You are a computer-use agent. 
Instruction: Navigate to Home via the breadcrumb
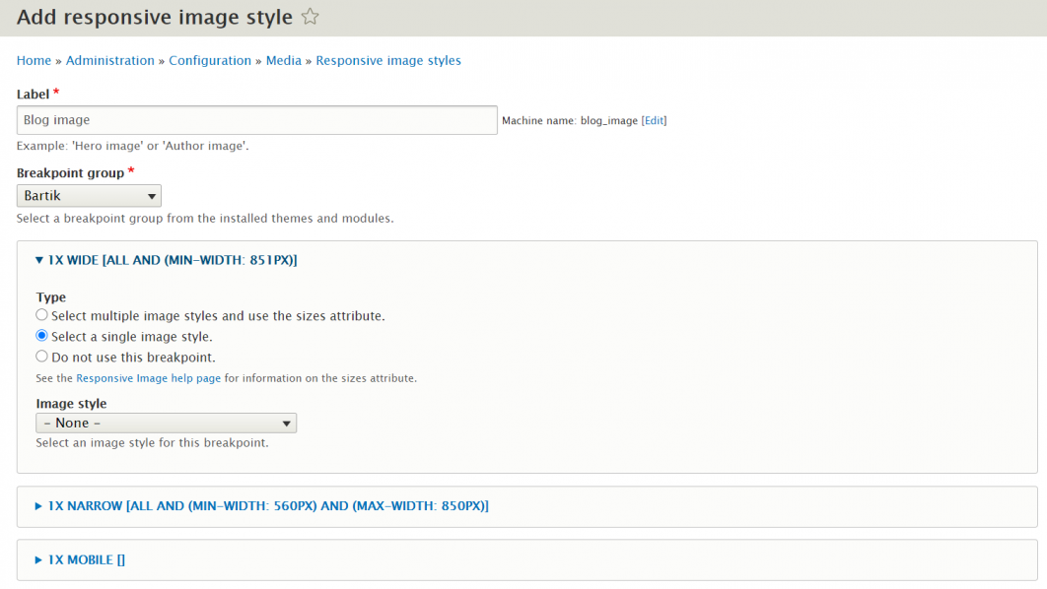[34, 60]
